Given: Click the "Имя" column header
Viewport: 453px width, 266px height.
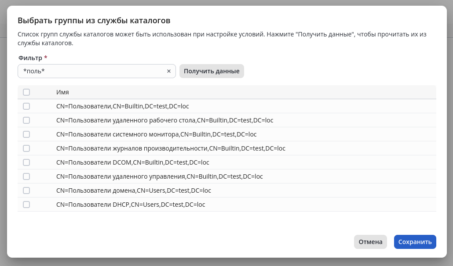Looking at the screenshot, I should (x=62, y=92).
